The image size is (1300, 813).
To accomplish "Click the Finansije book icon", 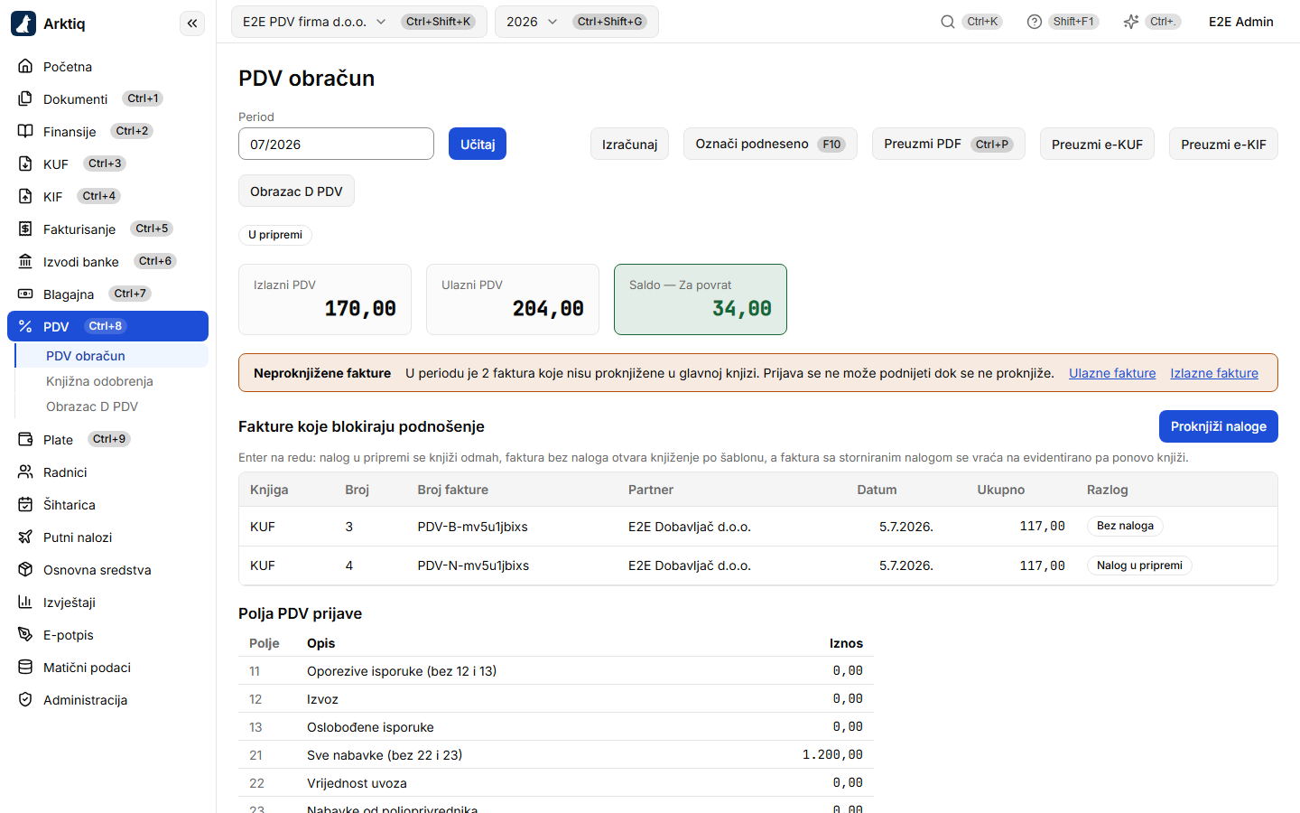I will coord(25,132).
